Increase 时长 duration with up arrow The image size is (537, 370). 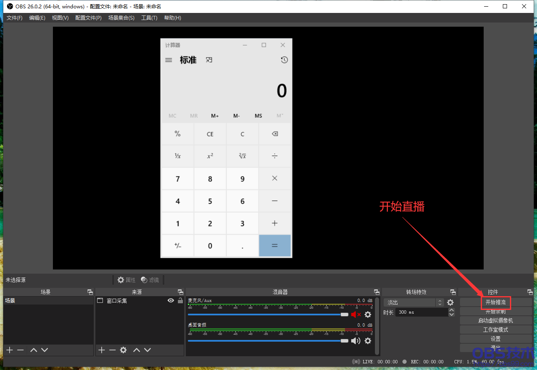click(x=452, y=310)
